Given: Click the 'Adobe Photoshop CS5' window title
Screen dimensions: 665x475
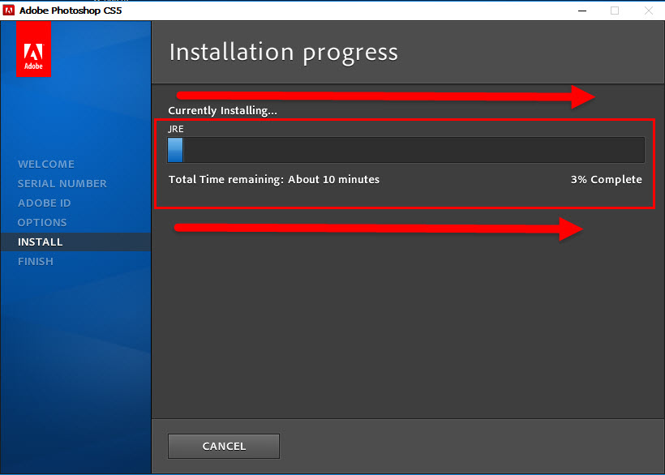Looking at the screenshot, I should 71,11.
